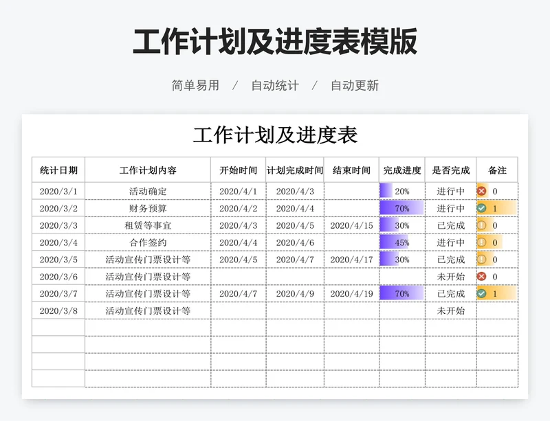Click the yellow warning icon in the 2020/3/5 row
Viewport: 550px width, 421px height.
point(482,260)
